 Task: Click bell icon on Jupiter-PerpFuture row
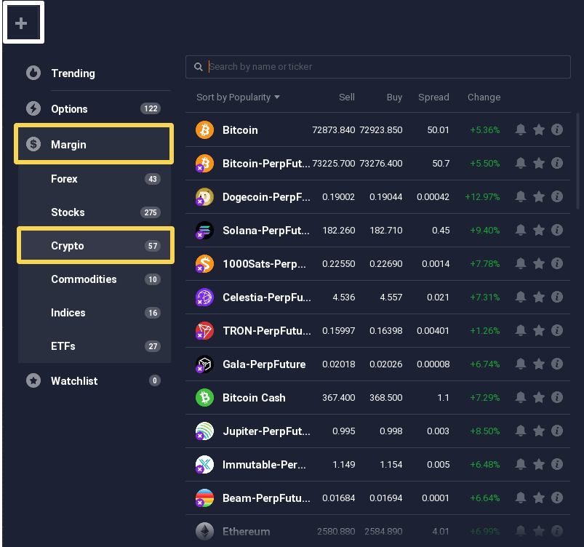(x=520, y=431)
